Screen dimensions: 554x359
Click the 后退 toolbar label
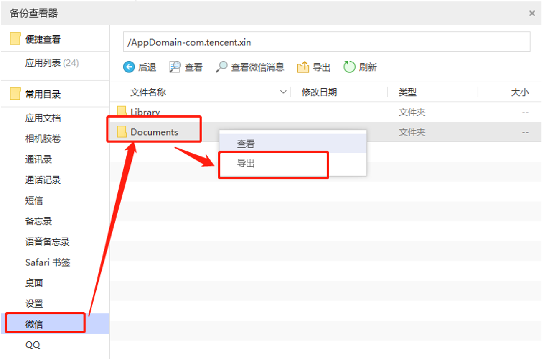click(x=147, y=67)
